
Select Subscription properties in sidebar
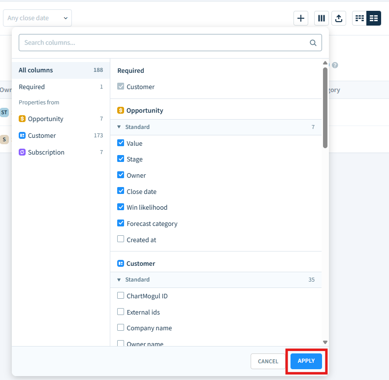click(61, 152)
